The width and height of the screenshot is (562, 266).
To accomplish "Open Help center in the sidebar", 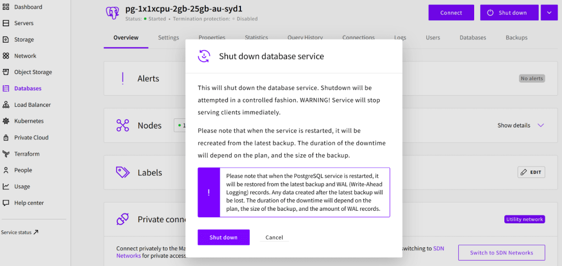I will (x=29, y=203).
